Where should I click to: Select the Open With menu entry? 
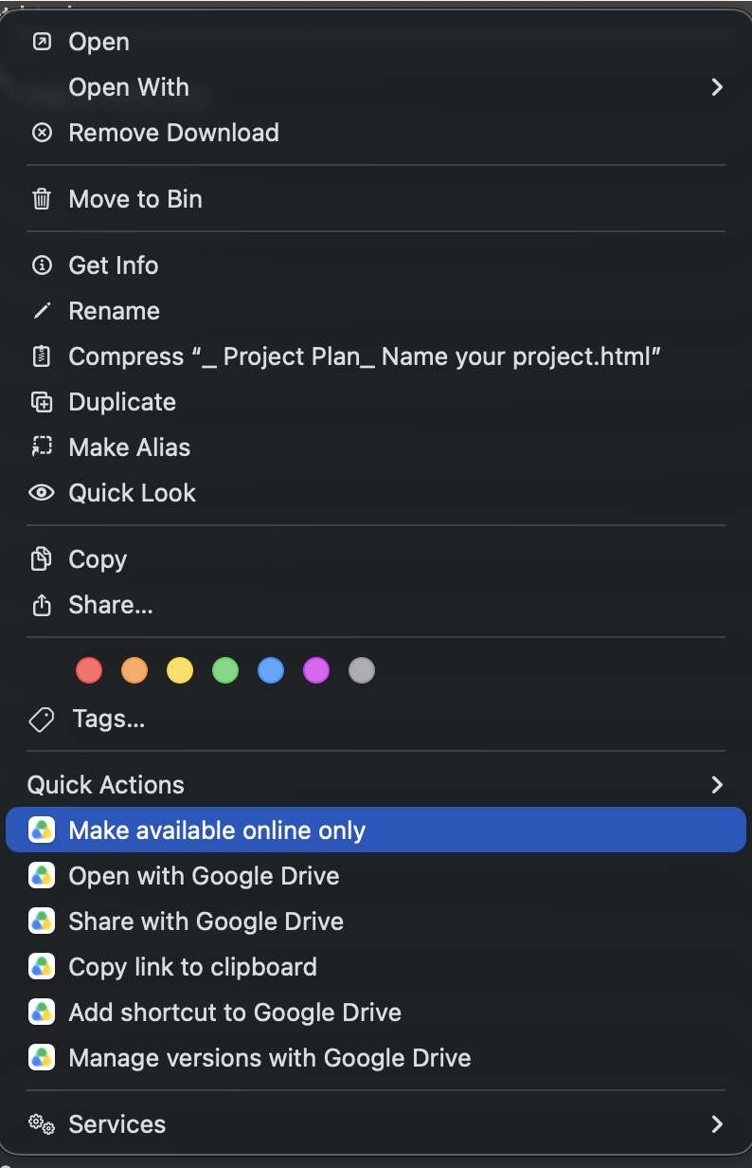376,87
